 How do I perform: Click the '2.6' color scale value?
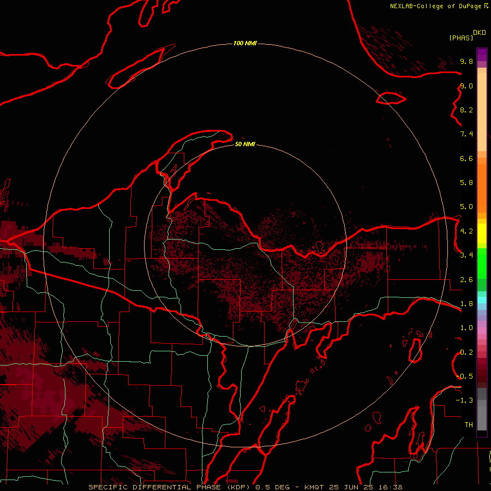[466, 280]
